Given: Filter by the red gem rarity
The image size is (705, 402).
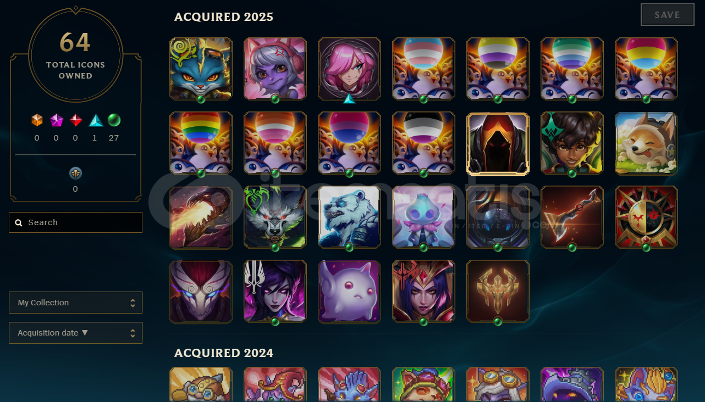Looking at the screenshot, I should tap(76, 120).
